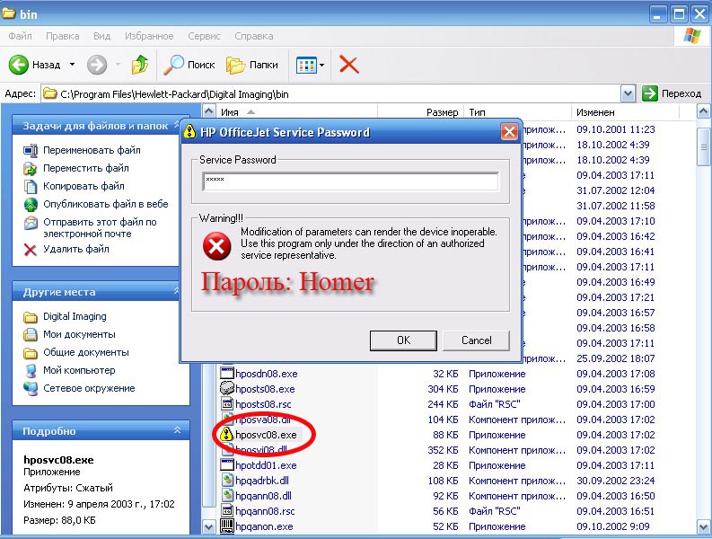Click OK in the Service Password dialog

pyautogui.click(x=403, y=340)
